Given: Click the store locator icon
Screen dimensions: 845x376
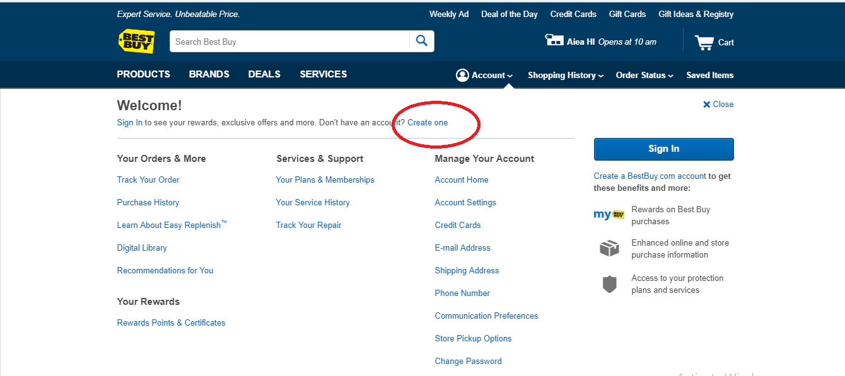Looking at the screenshot, I should point(554,40).
